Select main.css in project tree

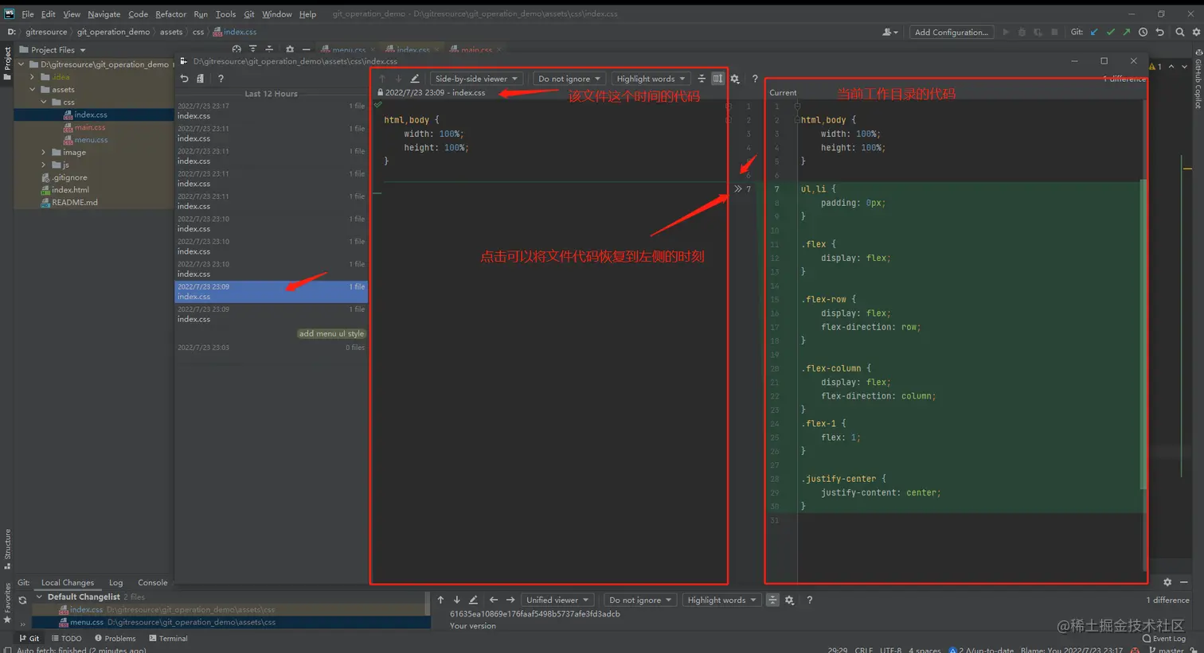(x=89, y=127)
